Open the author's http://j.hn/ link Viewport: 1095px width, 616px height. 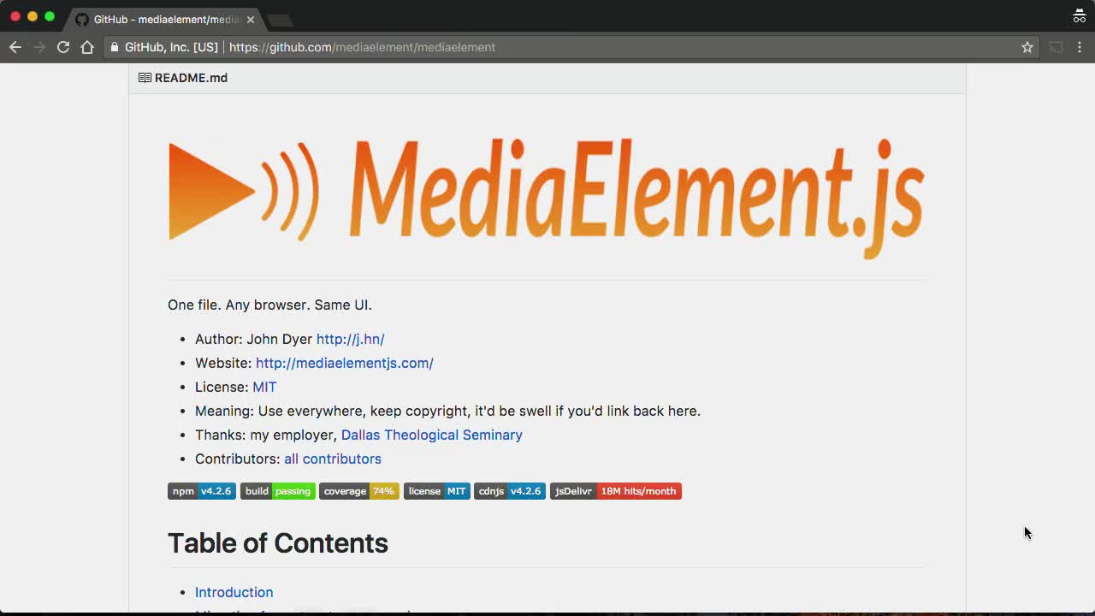pos(350,339)
